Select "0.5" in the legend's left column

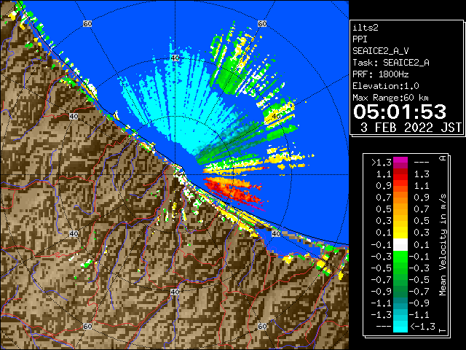click(384, 209)
